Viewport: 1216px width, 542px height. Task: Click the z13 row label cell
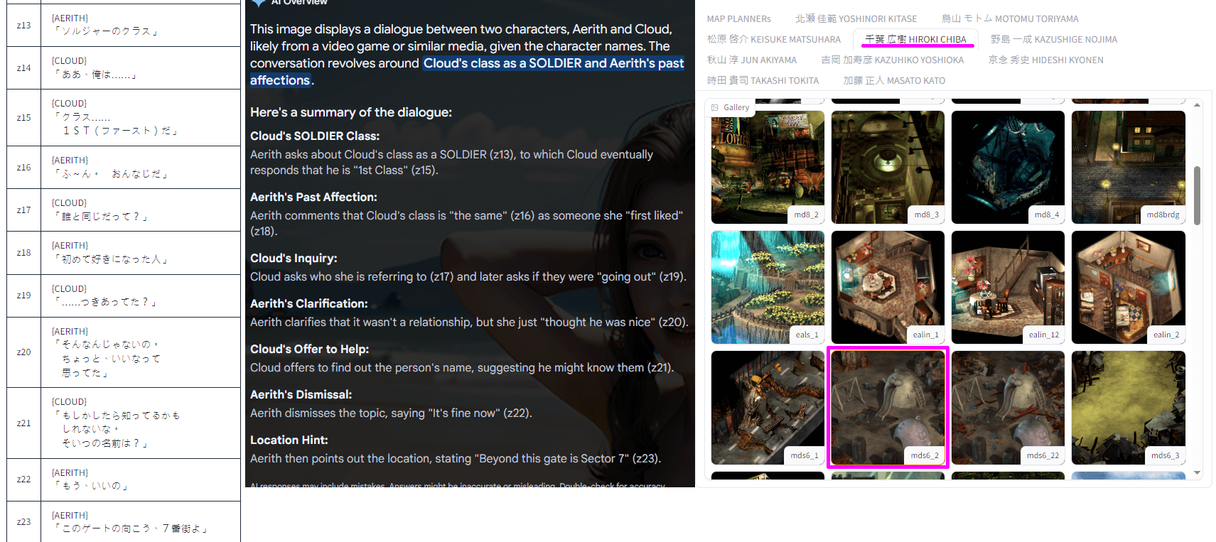pyautogui.click(x=23, y=25)
